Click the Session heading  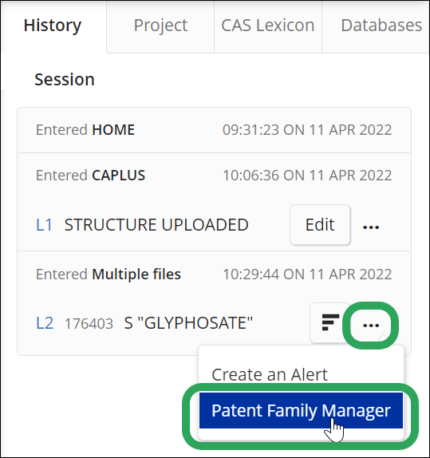coord(65,79)
